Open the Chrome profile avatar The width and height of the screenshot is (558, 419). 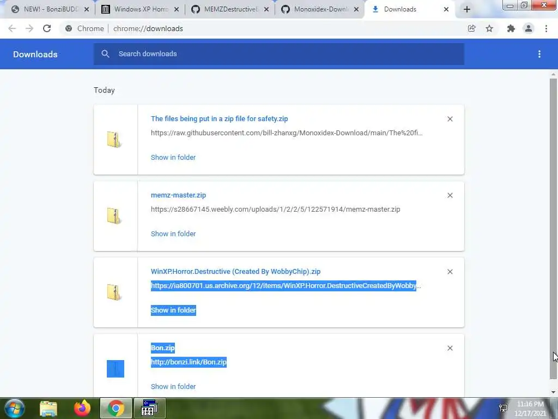[529, 28]
